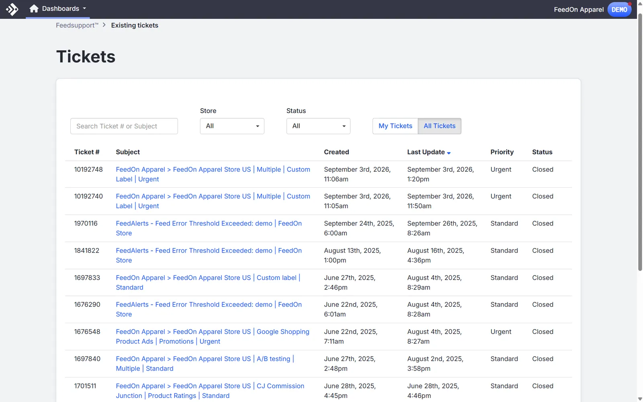Open ticket 10192748 subject link
This screenshot has width=643, height=402.
[213, 174]
